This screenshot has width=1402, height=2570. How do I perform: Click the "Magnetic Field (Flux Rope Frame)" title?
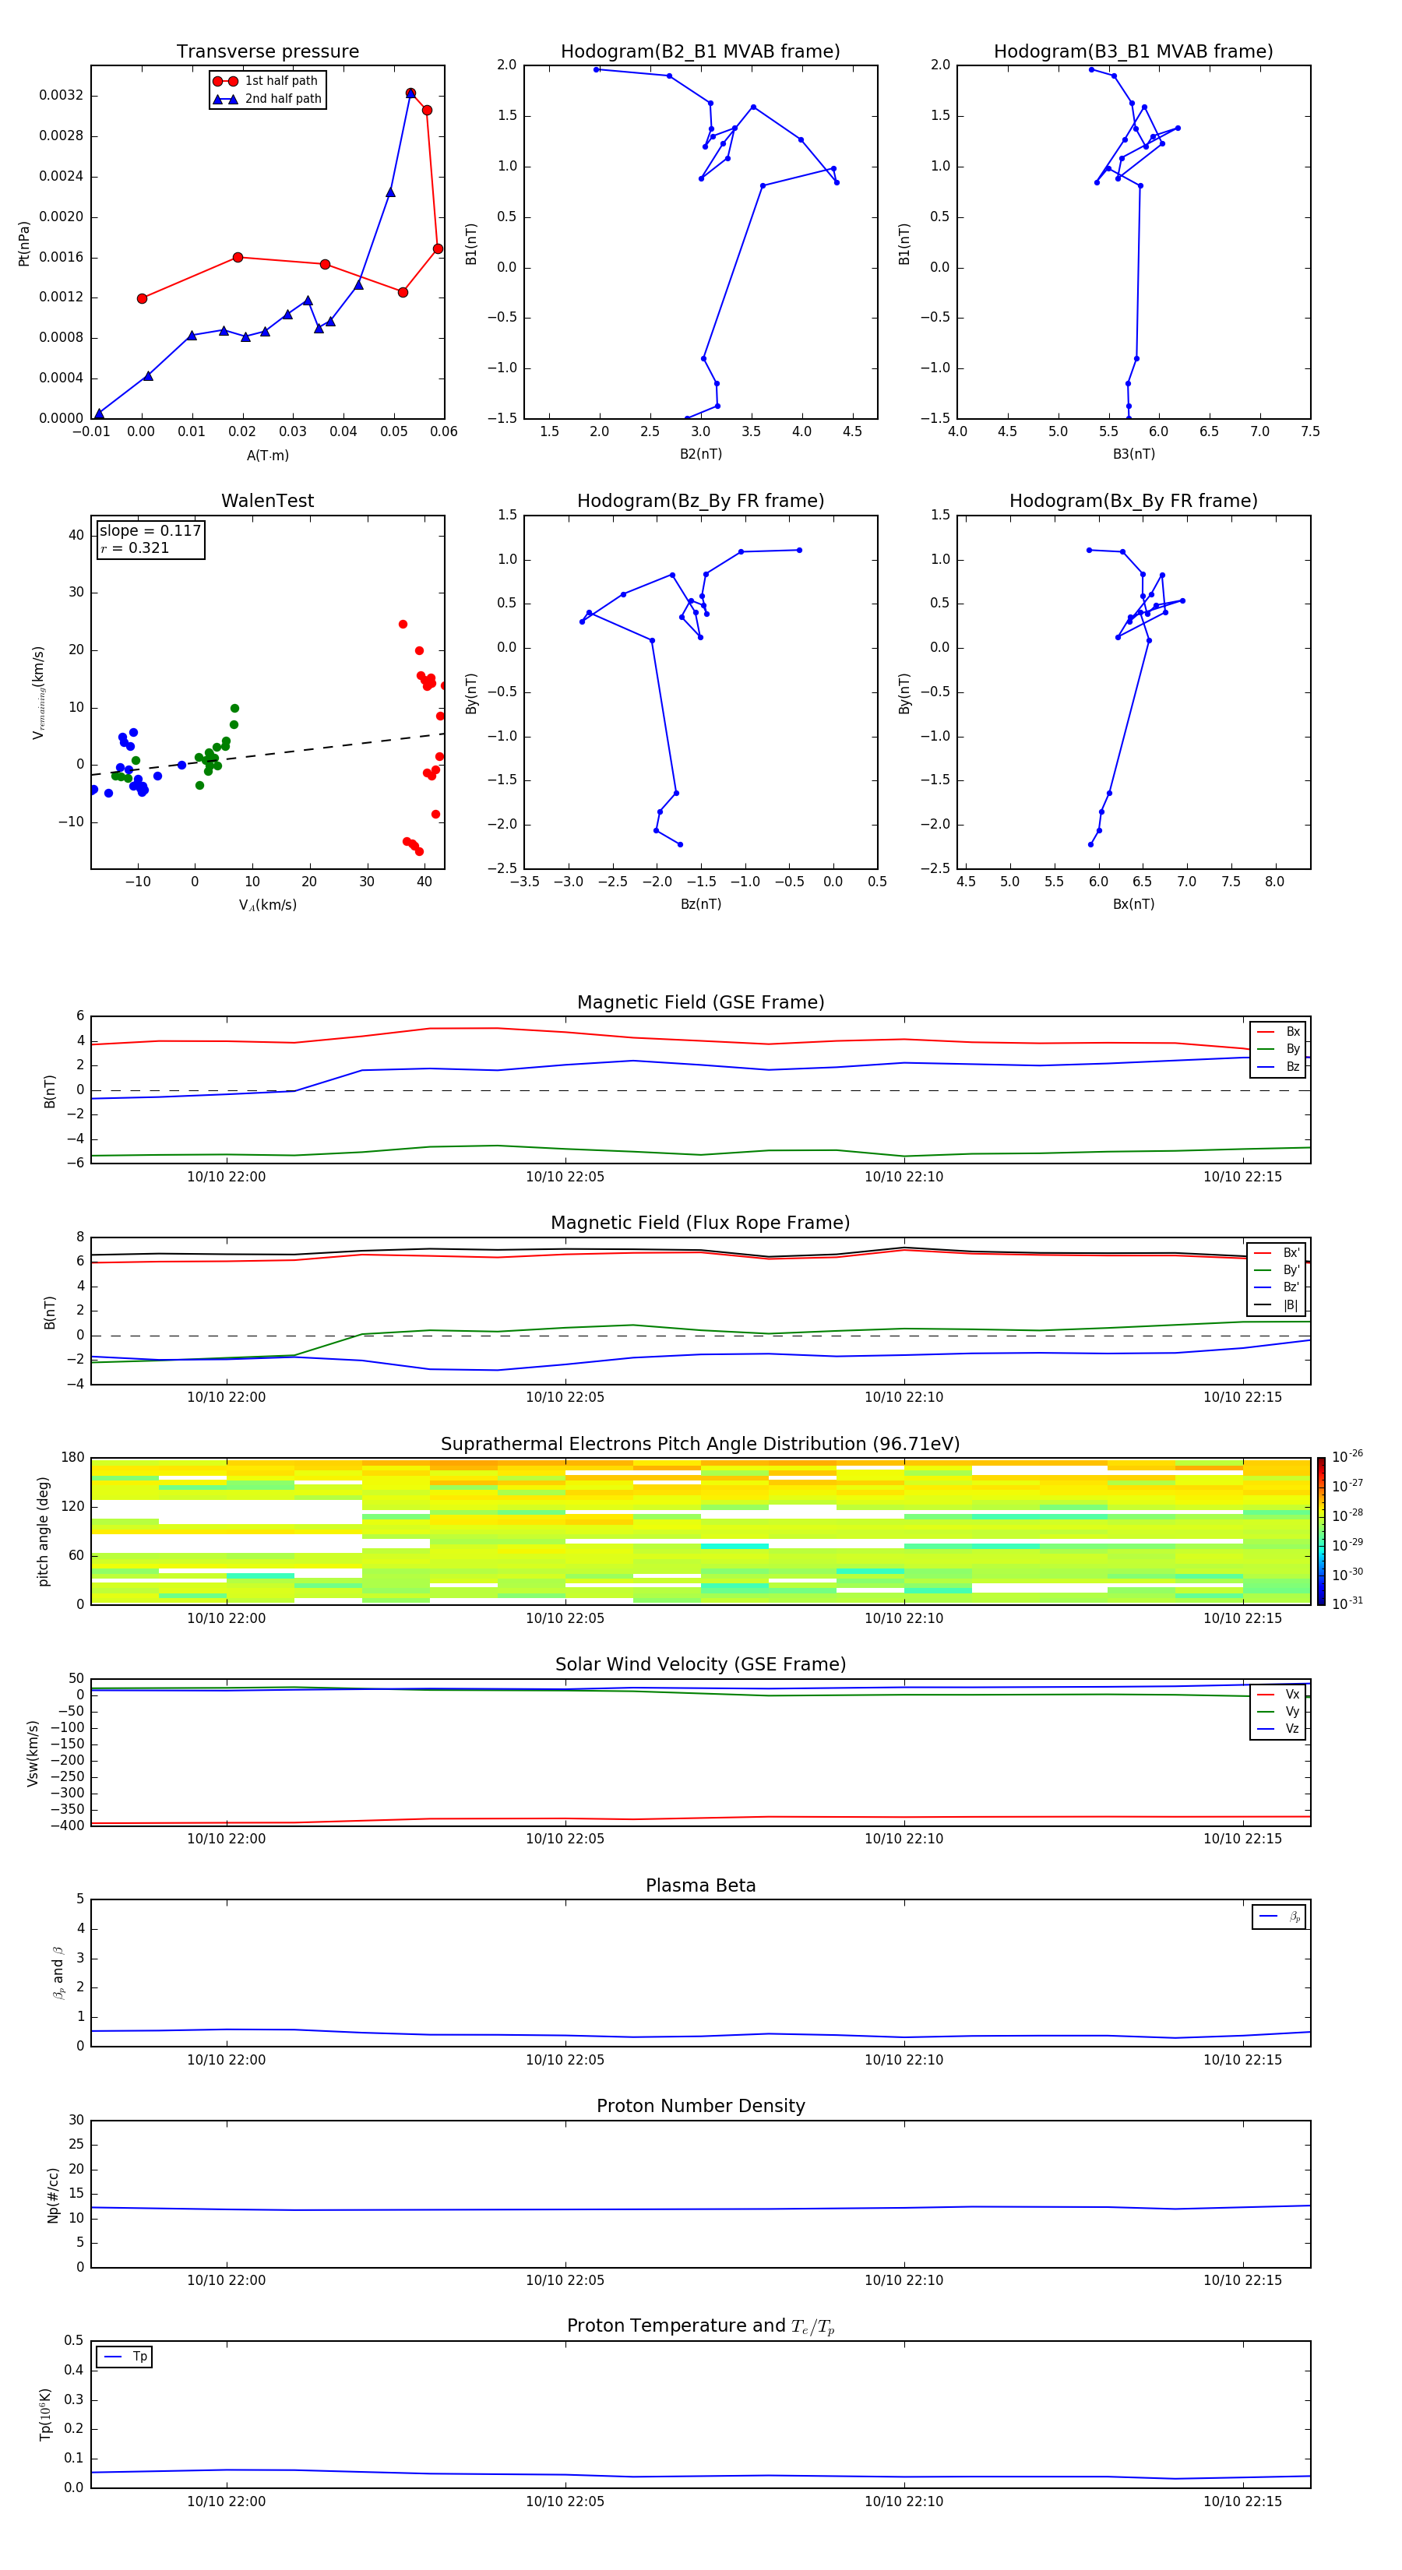[x=700, y=1223]
